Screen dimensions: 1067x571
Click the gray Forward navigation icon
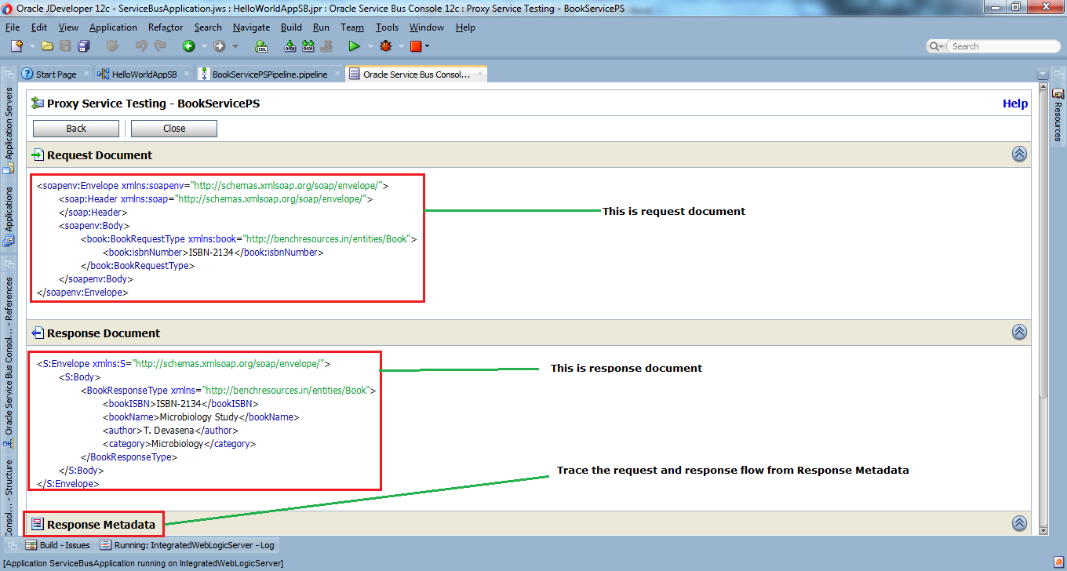click(x=220, y=46)
